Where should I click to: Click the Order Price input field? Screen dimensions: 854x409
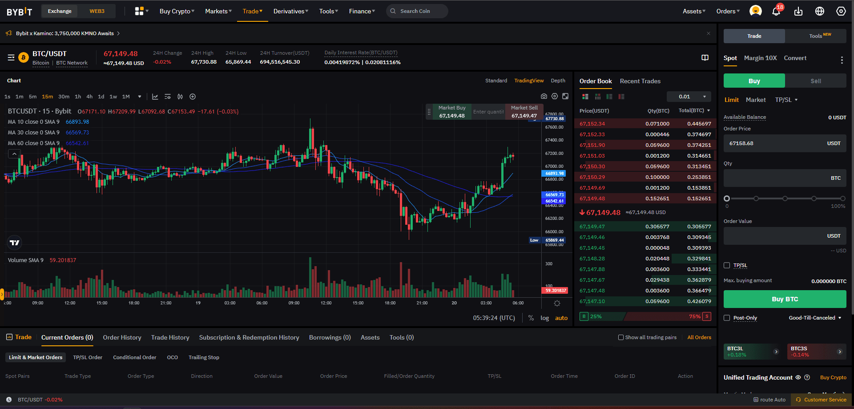(x=785, y=143)
